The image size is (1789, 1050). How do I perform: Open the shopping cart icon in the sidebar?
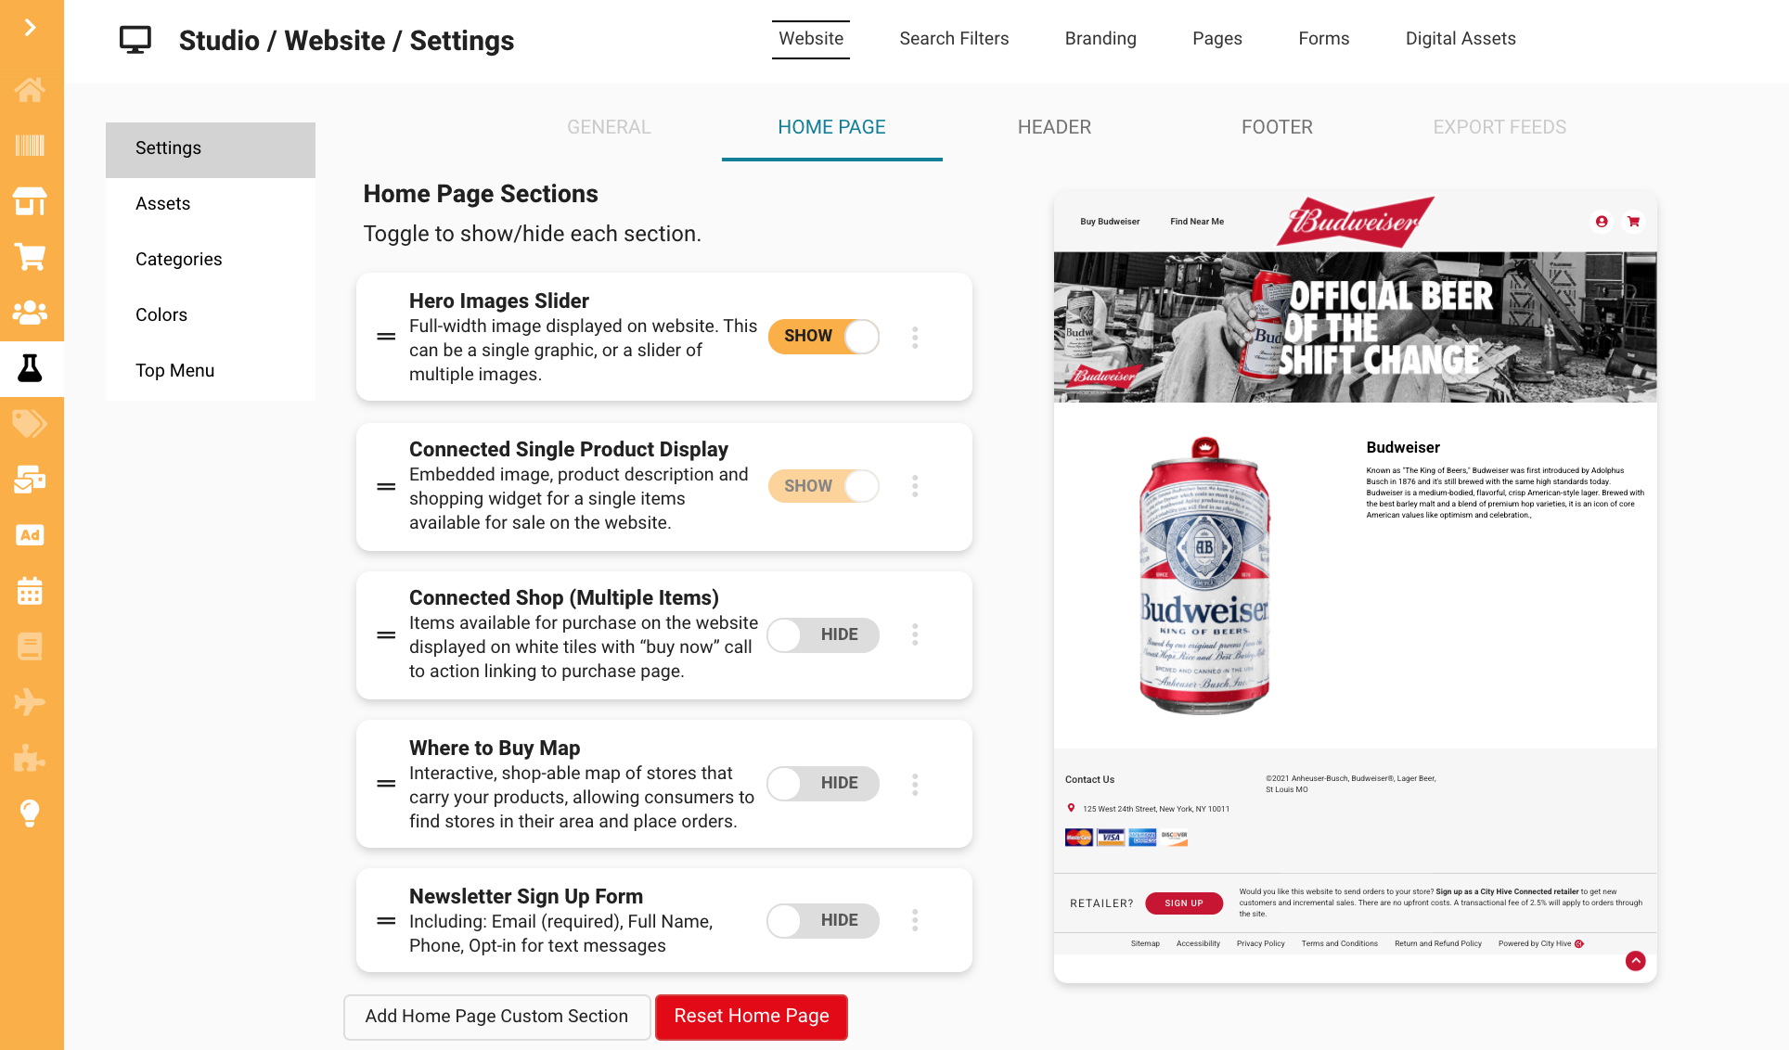[x=30, y=257]
